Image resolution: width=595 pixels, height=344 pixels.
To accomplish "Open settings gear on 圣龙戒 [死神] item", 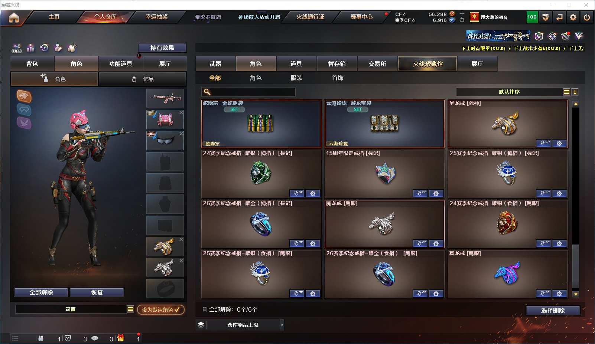I will click(559, 143).
